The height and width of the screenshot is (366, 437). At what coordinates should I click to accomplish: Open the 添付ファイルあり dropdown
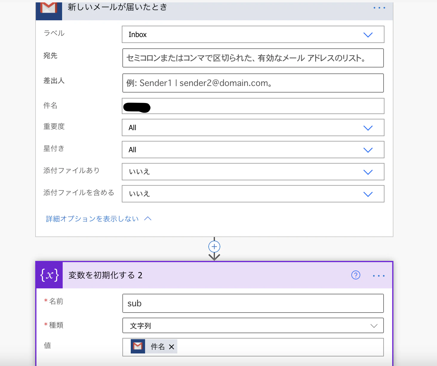[253, 172]
